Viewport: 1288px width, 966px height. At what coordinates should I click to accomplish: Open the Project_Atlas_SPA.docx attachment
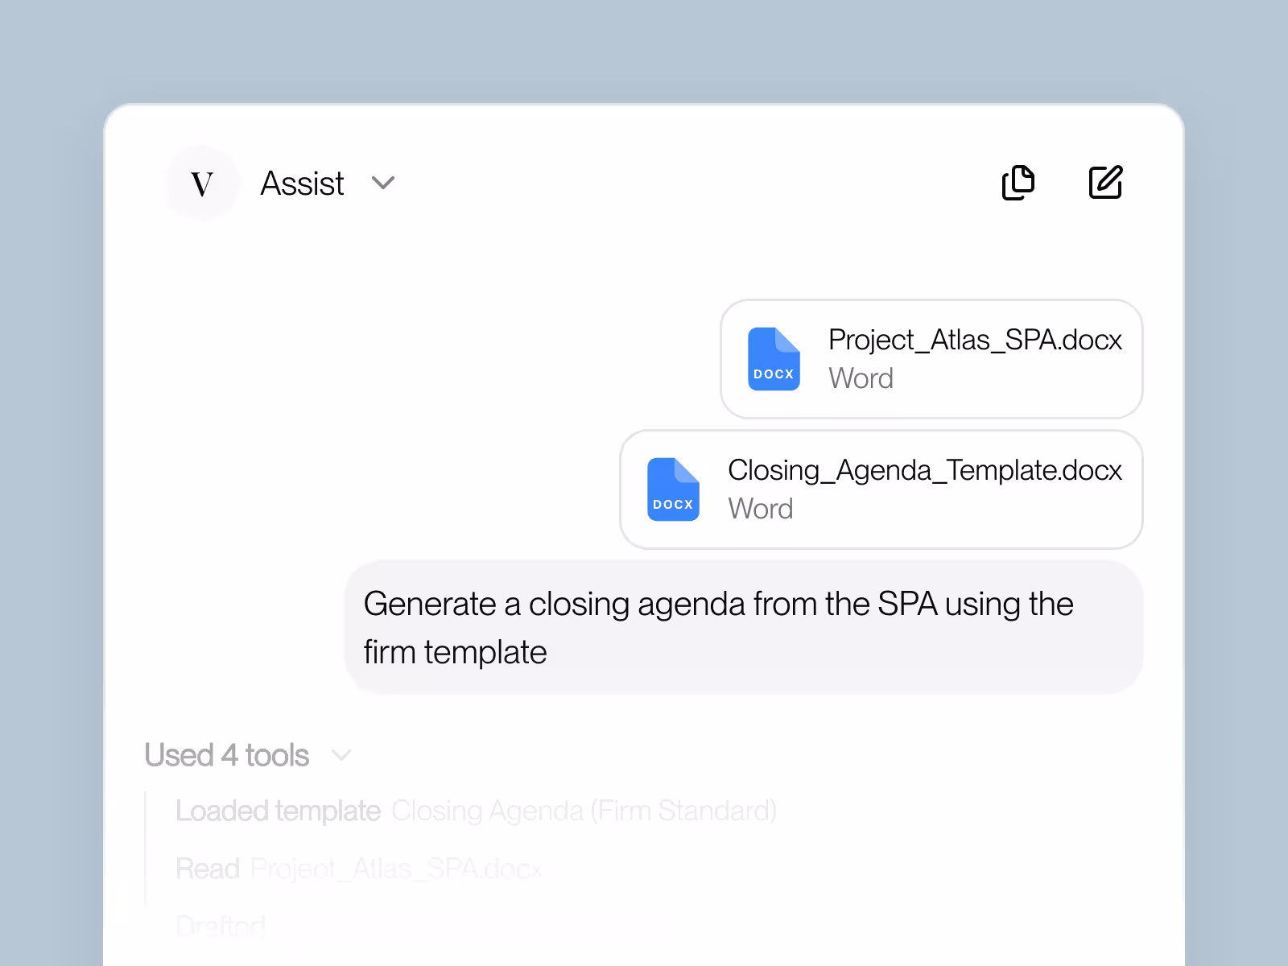pyautogui.click(x=931, y=359)
